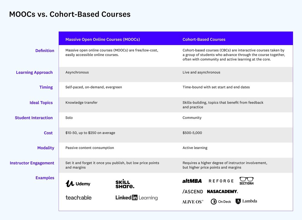Select the Instructor Engagement row label
The width and height of the screenshot is (302, 220).
pos(32,163)
